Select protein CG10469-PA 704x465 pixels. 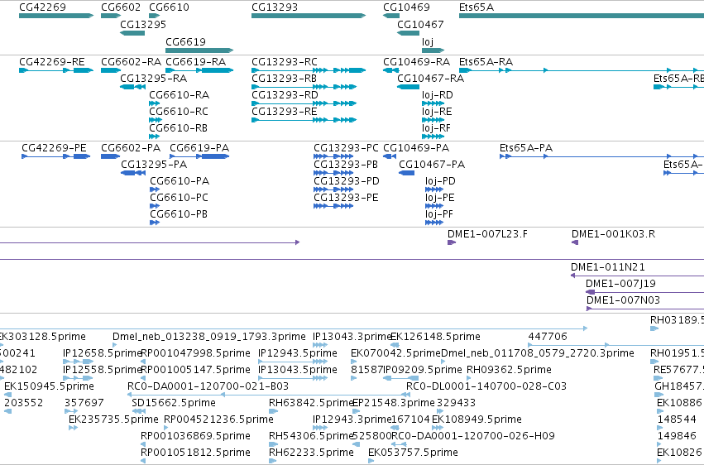coord(416,147)
